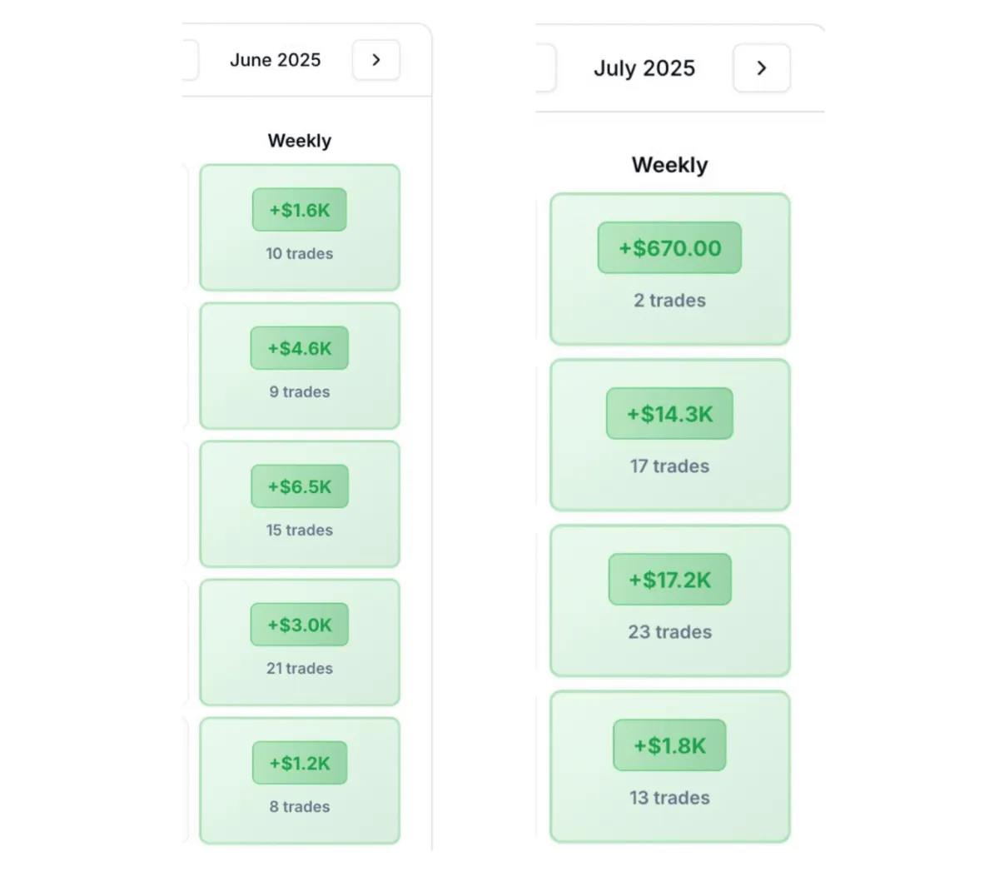
Task: Click the +$3.0K weekly profit badge
Action: click(x=300, y=625)
